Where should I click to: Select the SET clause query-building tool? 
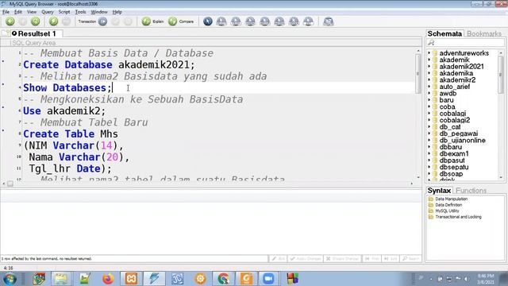tap(308, 21)
